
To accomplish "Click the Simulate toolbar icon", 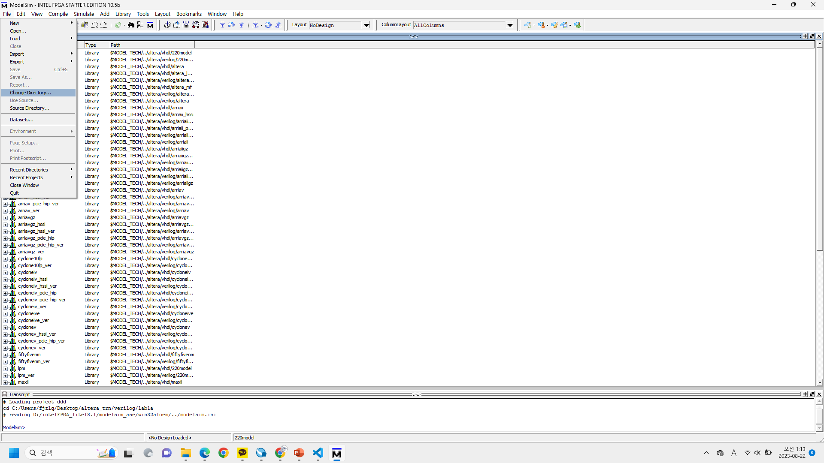I will [196, 25].
